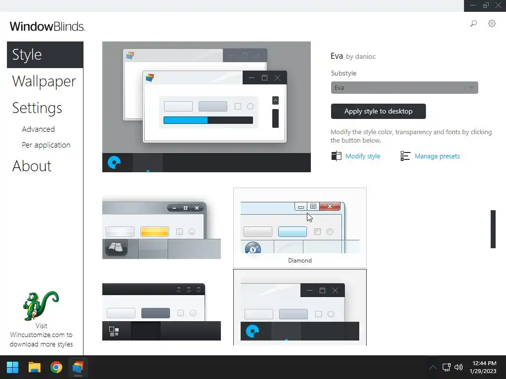Open the About section
506x379 pixels.
coord(32,166)
